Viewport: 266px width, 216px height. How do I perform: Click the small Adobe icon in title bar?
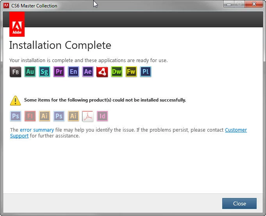(x=6, y=5)
